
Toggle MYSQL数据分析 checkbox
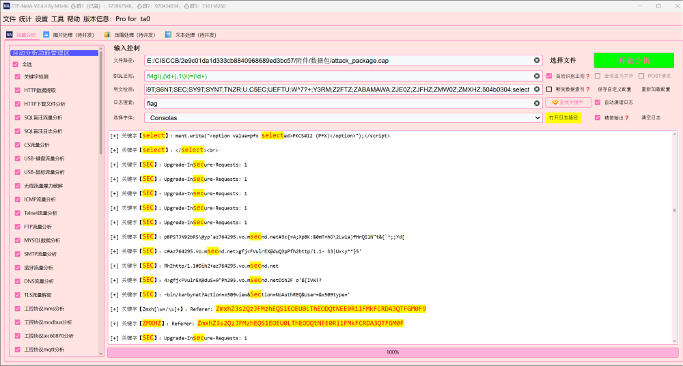pyautogui.click(x=18, y=240)
